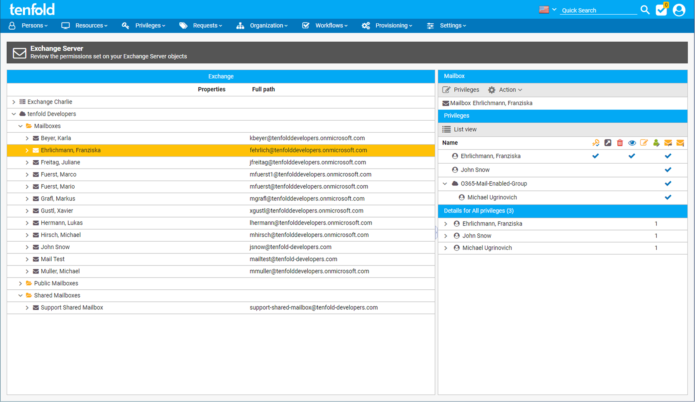
Task: Select the Support Shared Mailbox row
Action: pyautogui.click(x=221, y=308)
